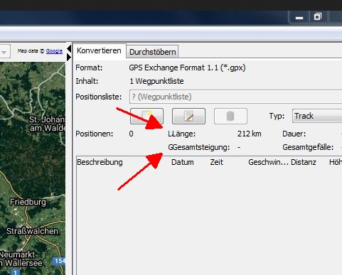Click the rename position list pencil button
342x275 pixels.
click(188, 116)
